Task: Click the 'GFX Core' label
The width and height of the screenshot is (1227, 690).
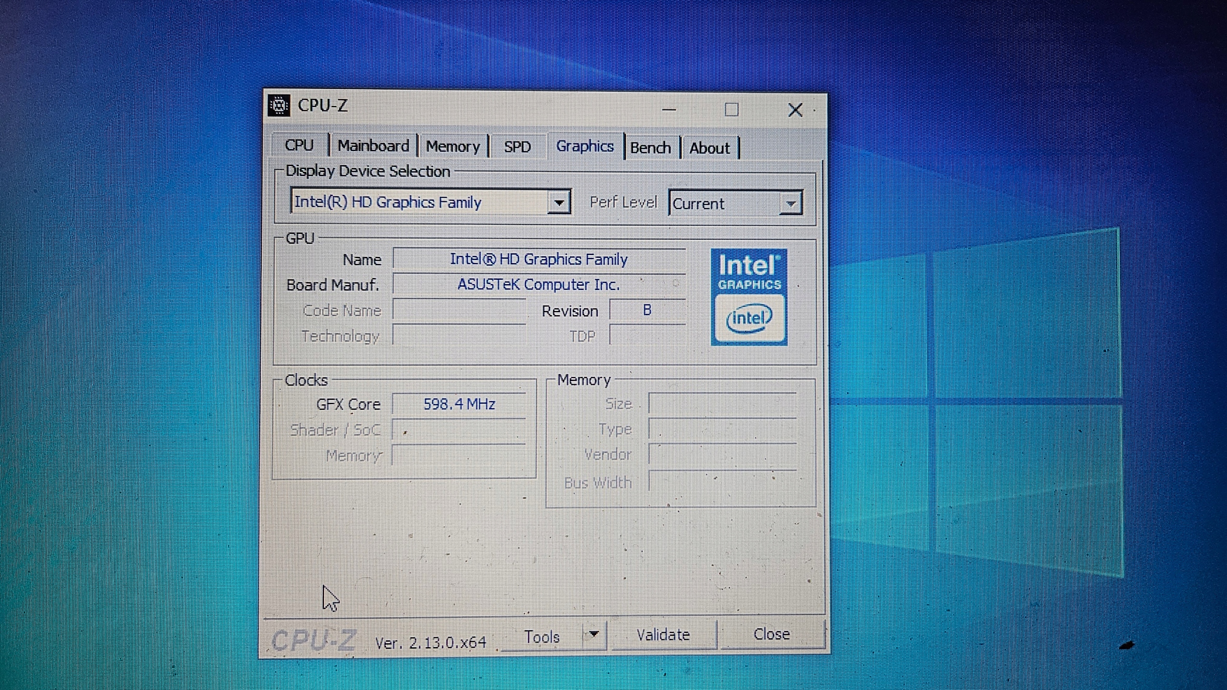Action: pos(348,404)
